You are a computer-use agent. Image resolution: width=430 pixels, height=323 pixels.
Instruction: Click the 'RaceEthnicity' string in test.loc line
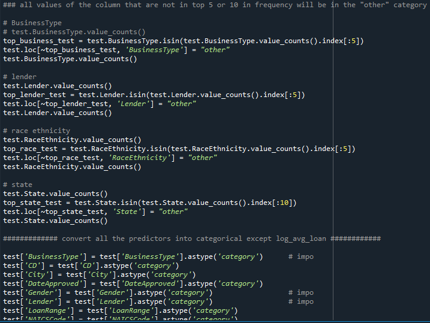tap(140, 158)
